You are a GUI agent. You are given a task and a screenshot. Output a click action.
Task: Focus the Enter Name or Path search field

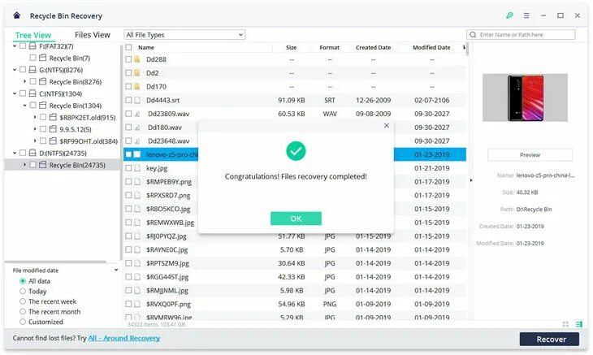click(x=521, y=35)
